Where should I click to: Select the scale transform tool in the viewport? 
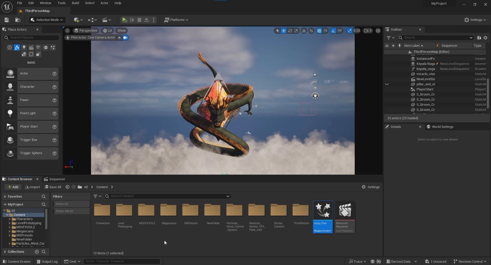coord(296,31)
